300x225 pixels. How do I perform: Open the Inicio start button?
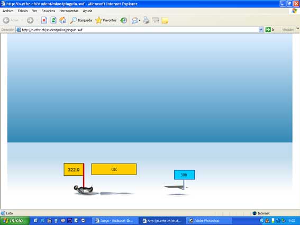coord(15,221)
